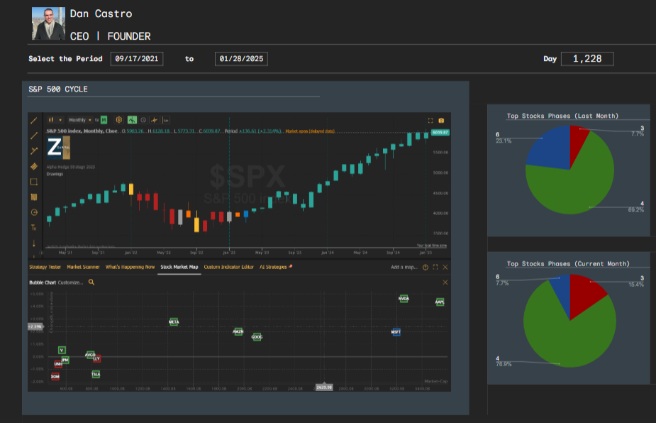This screenshot has height=423, width=656.
Task: Select the second line drawing tool
Action: tap(34, 136)
